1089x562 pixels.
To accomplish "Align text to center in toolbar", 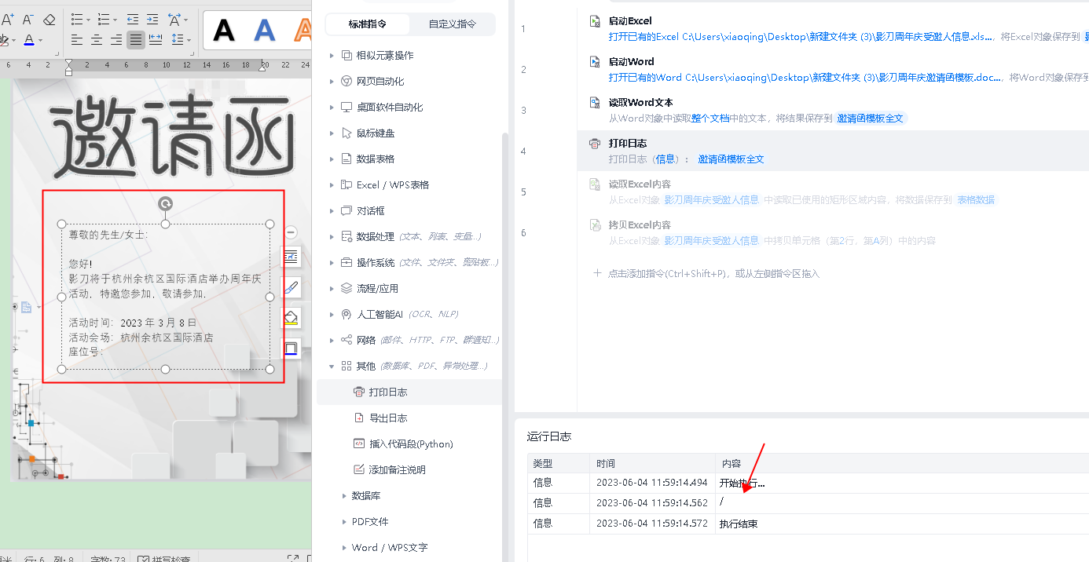I will (97, 39).
